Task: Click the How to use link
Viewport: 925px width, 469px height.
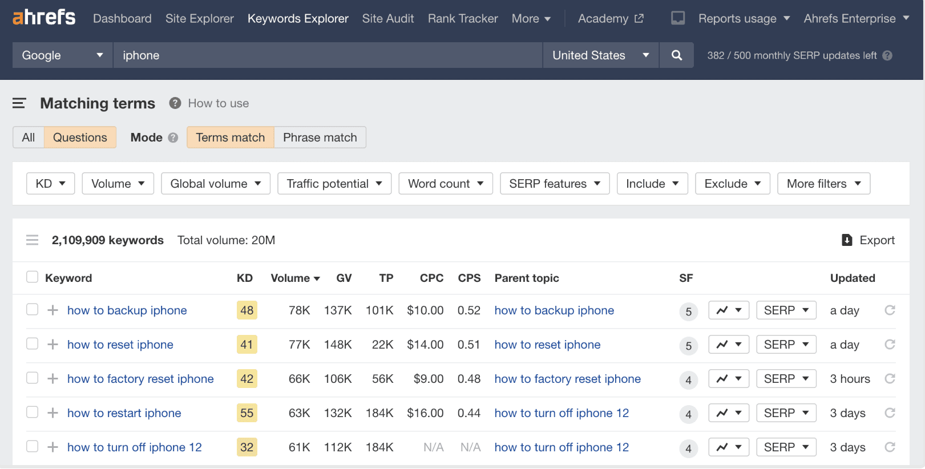Action: (x=219, y=103)
